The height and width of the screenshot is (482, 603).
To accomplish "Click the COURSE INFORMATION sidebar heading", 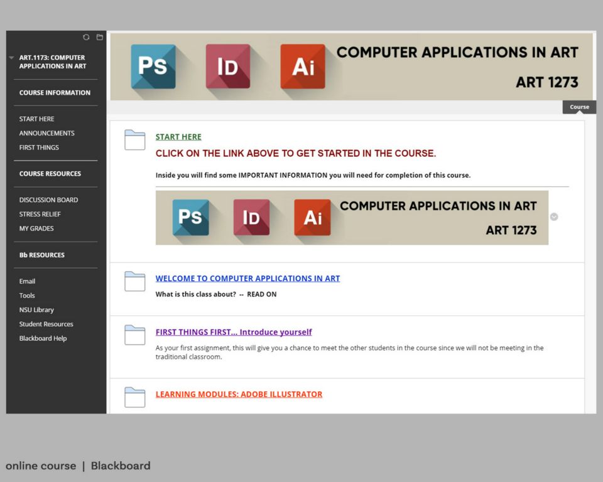I will point(55,93).
